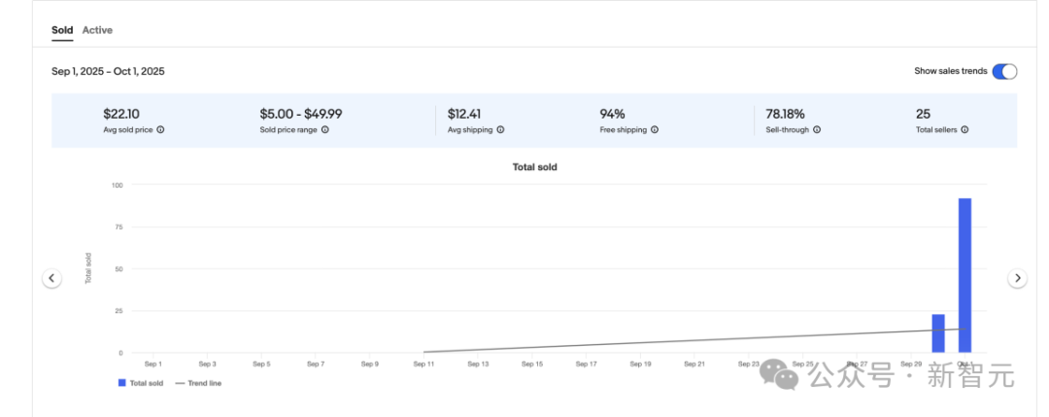
Task: Click info icon beside Free shipping
Action: tap(655, 129)
